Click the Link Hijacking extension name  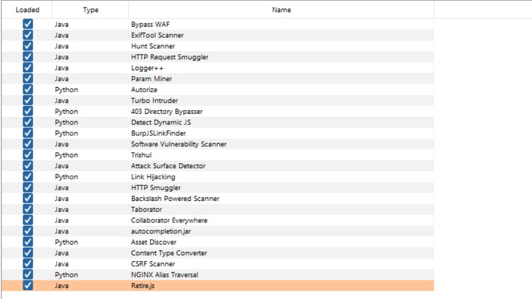153,176
